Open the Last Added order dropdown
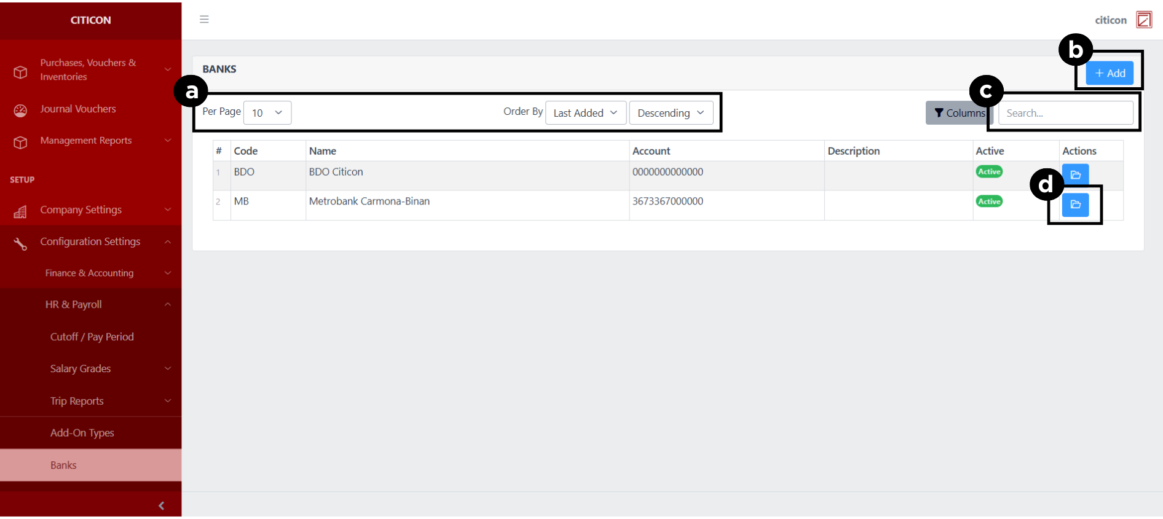The height and width of the screenshot is (519, 1163). click(585, 113)
